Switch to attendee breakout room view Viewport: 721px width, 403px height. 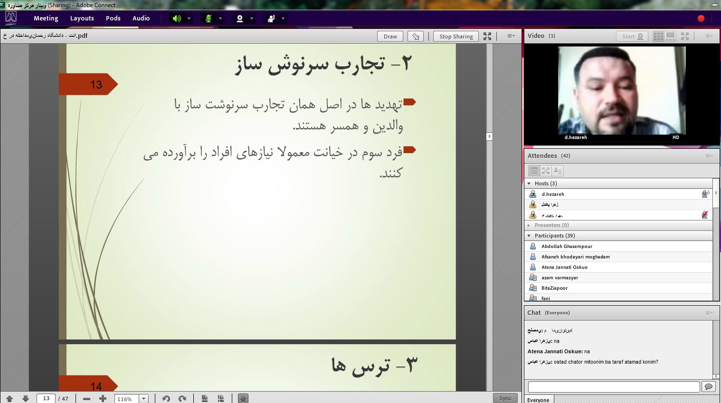click(546, 171)
